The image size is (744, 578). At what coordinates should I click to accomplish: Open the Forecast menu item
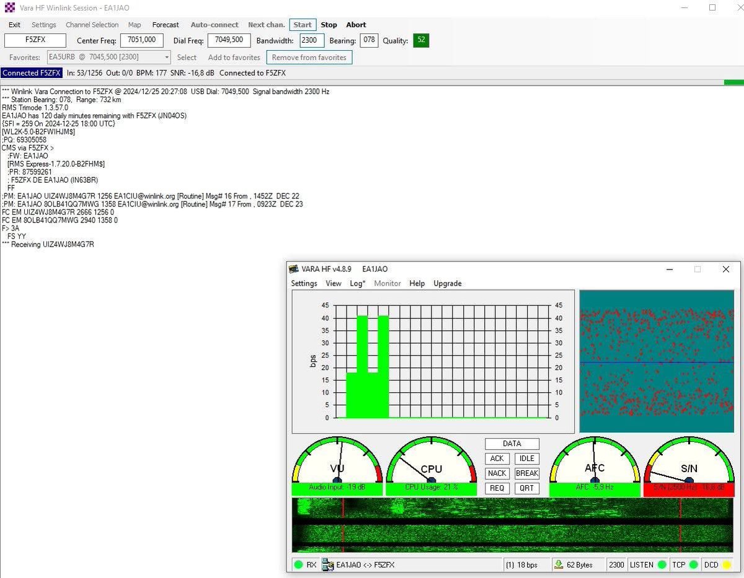[x=166, y=25]
